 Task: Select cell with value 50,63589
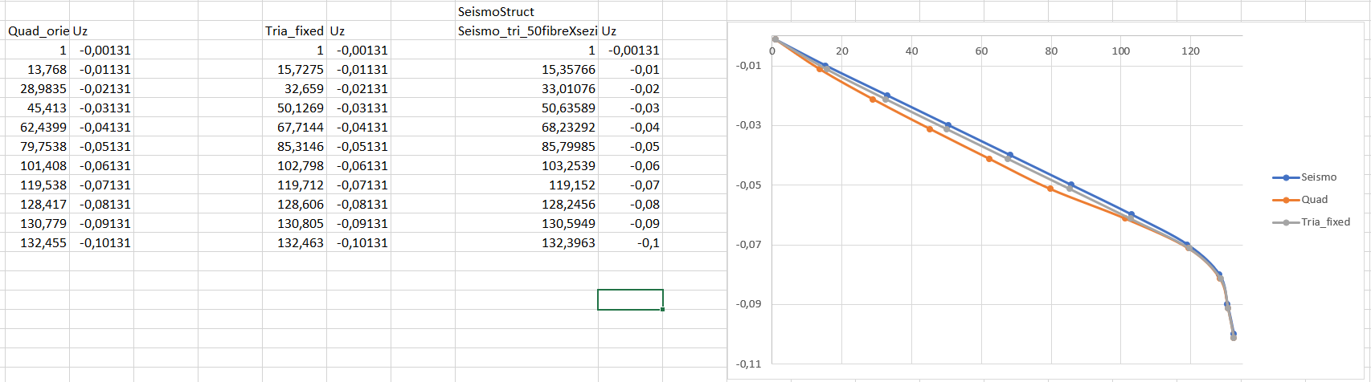527,108
